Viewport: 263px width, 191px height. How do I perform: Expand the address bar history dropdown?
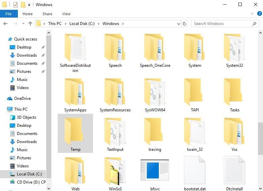tap(179, 24)
